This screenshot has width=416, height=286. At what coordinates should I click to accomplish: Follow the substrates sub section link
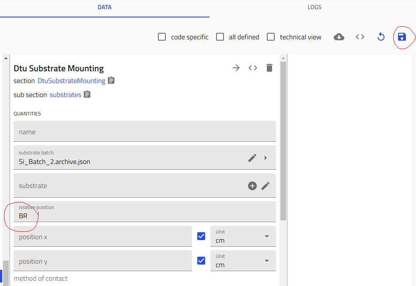(65, 95)
